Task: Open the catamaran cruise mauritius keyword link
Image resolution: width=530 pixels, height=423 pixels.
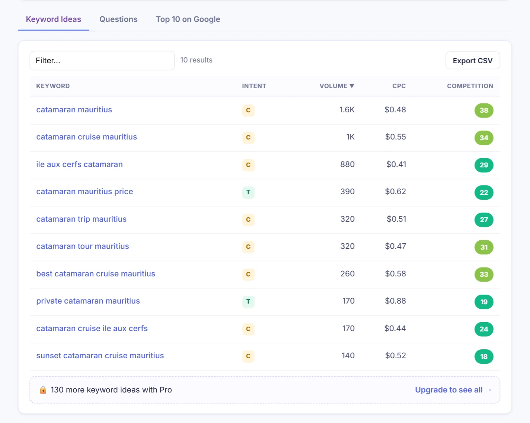Action: pyautogui.click(x=87, y=137)
